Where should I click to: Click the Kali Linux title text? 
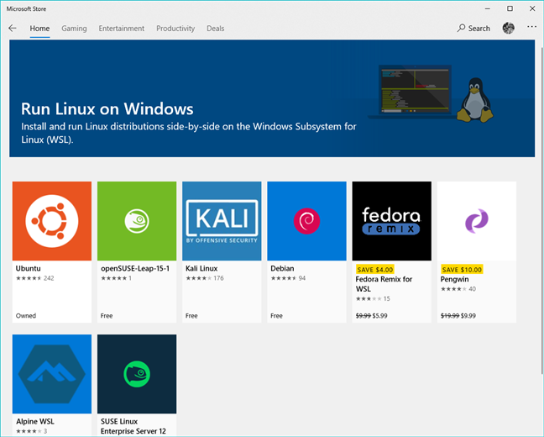[201, 269]
